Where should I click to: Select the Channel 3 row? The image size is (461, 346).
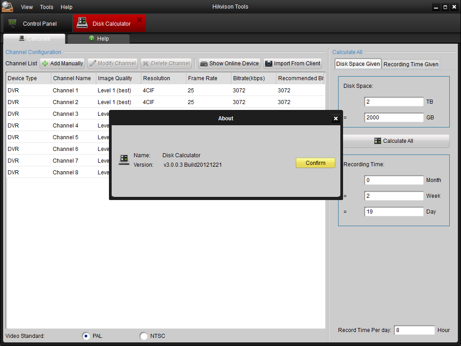(58, 114)
